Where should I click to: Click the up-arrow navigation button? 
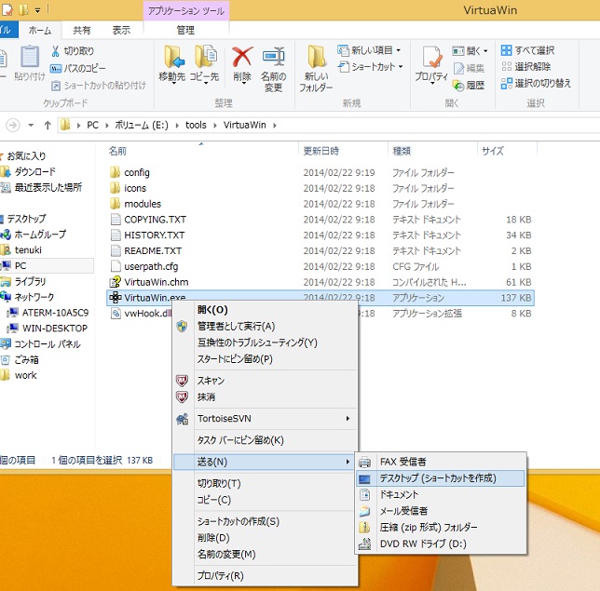[x=46, y=125]
